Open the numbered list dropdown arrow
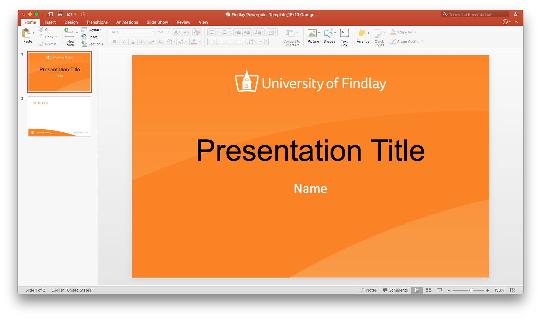Viewport: 541px width, 319px height. pos(230,32)
